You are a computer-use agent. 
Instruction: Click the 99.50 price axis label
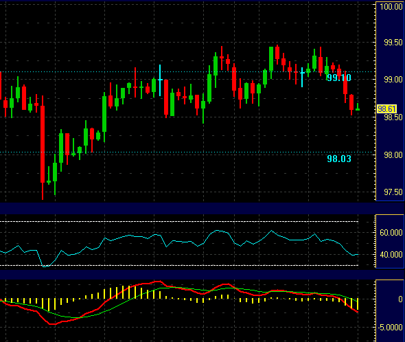point(393,43)
